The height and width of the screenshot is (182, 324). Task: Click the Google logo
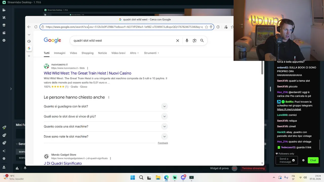(52, 40)
